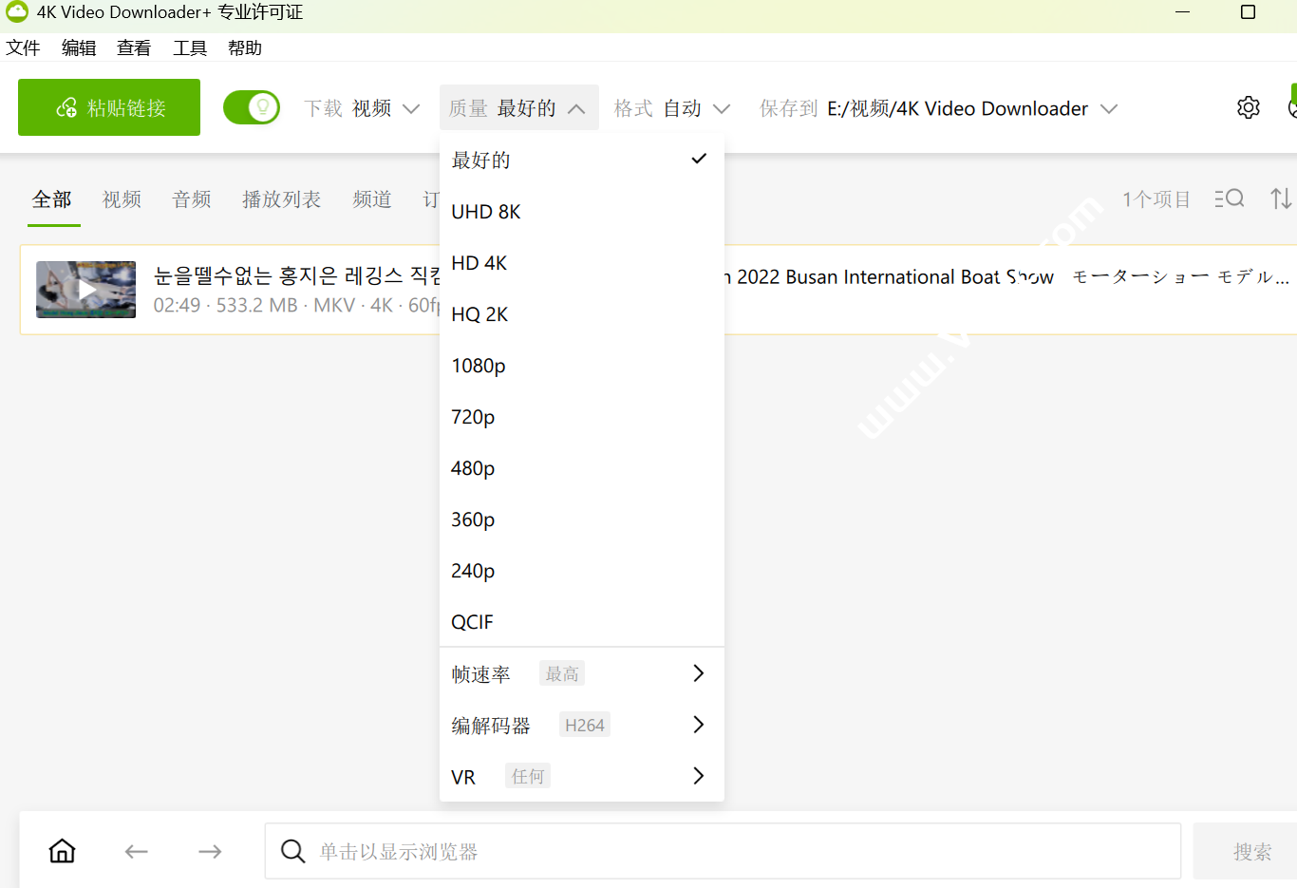Select HD 4K quality

[582, 262]
